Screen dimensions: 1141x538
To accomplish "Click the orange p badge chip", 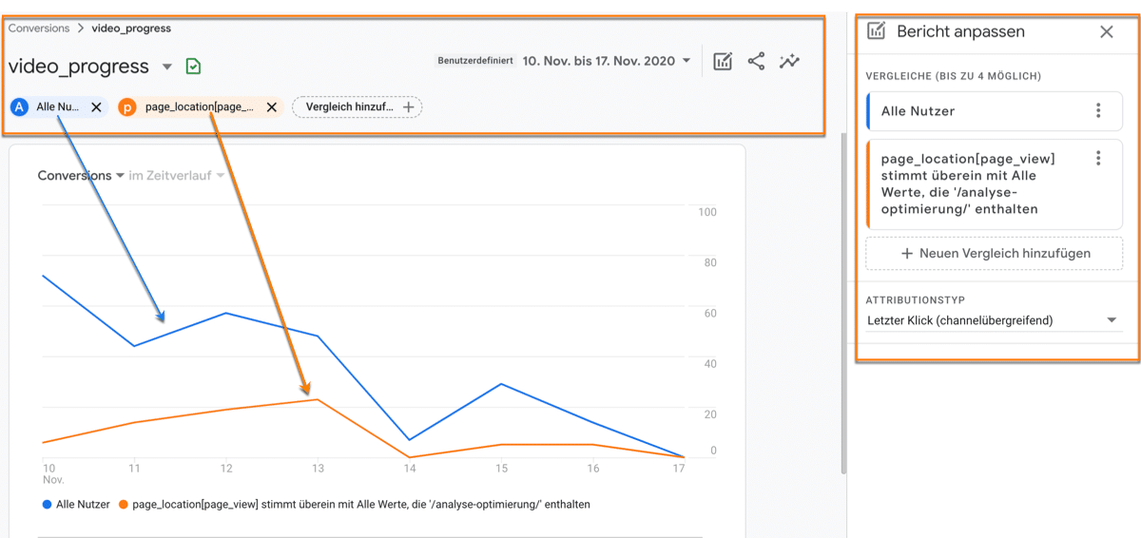I will [127, 107].
